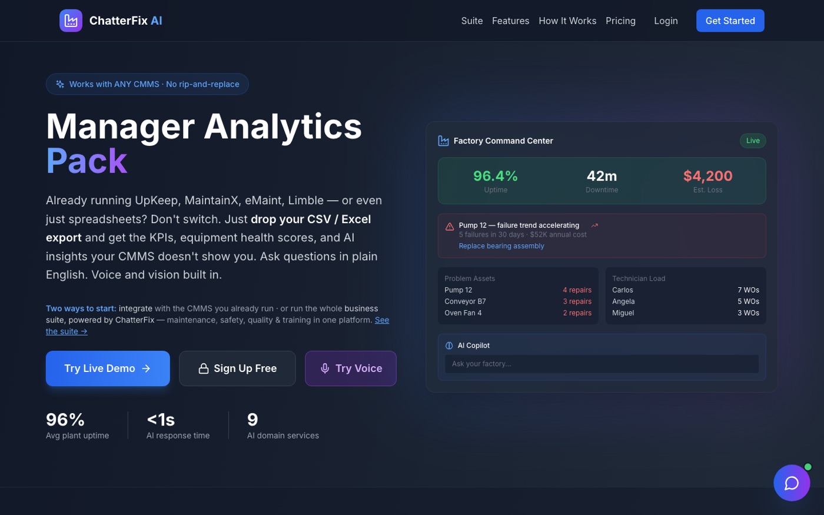This screenshot has height=515, width=824.
Task: Go to Features in the navigation
Action: [511, 21]
